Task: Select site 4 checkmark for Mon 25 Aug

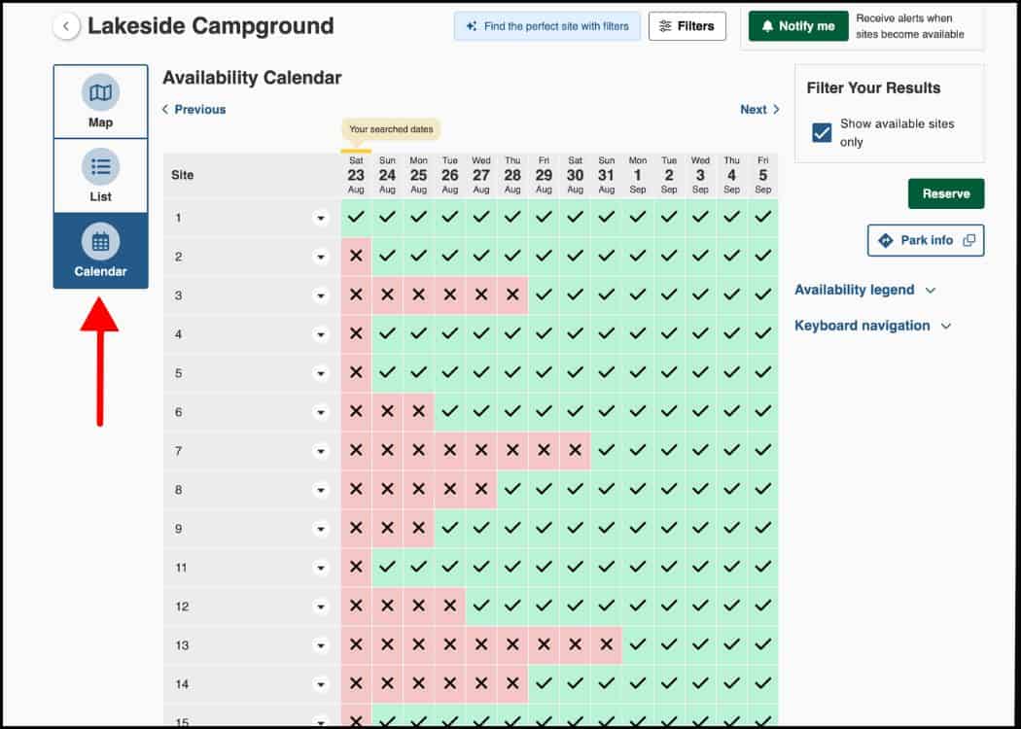Action: coord(419,334)
